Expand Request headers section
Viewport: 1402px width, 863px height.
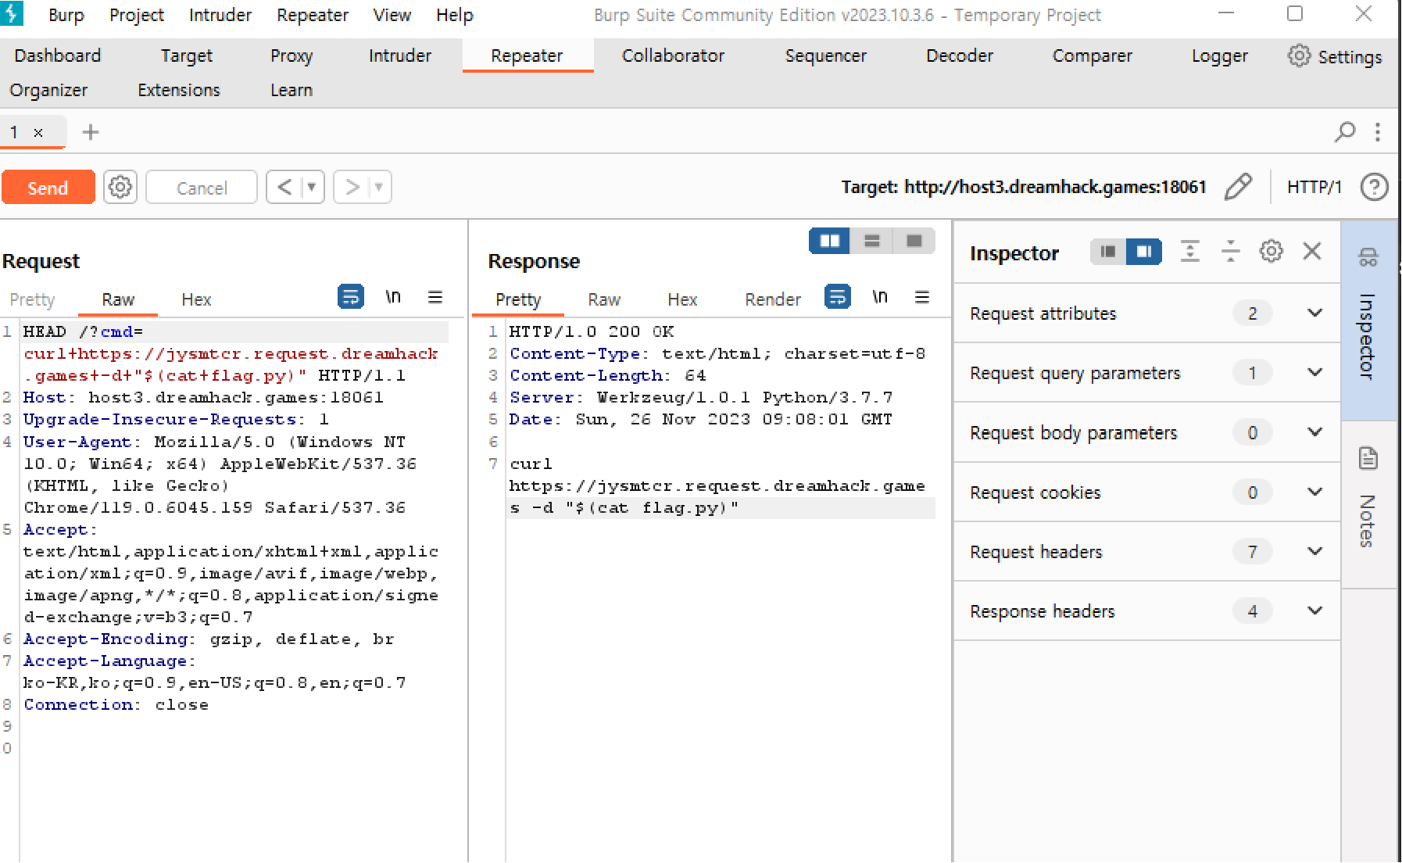(x=1146, y=551)
